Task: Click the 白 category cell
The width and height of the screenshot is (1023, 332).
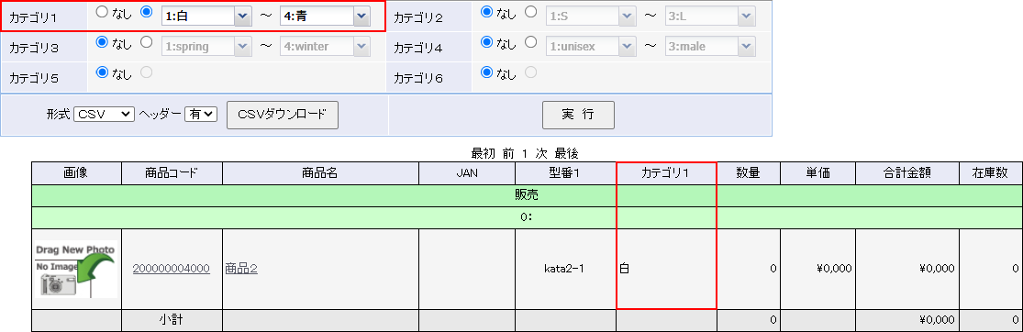Action: [x=666, y=269]
